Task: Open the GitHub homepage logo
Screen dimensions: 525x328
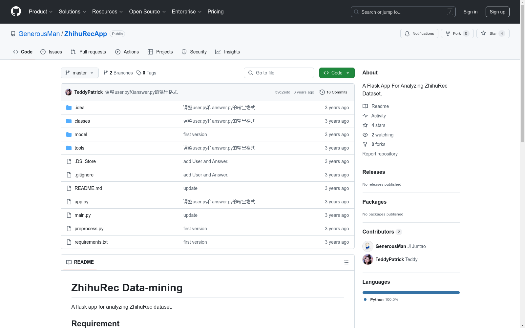Action: pos(16,11)
